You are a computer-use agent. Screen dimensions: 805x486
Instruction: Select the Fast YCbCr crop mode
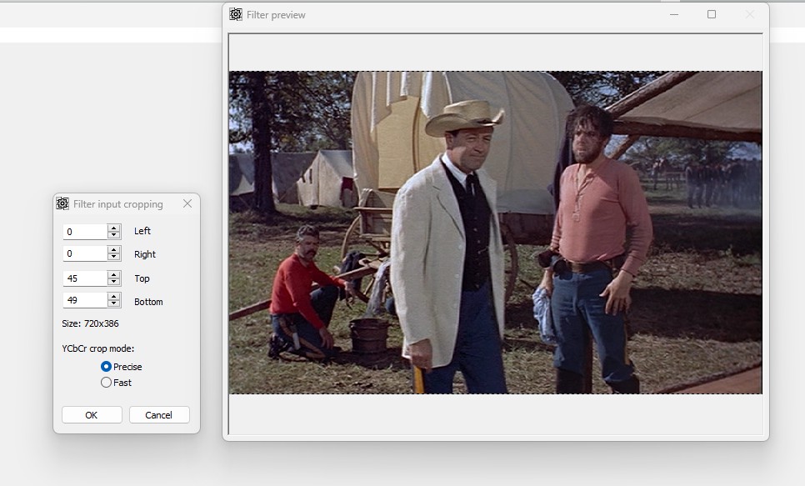(x=107, y=383)
